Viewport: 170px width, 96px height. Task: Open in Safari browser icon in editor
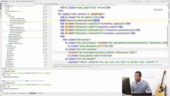[159, 10]
